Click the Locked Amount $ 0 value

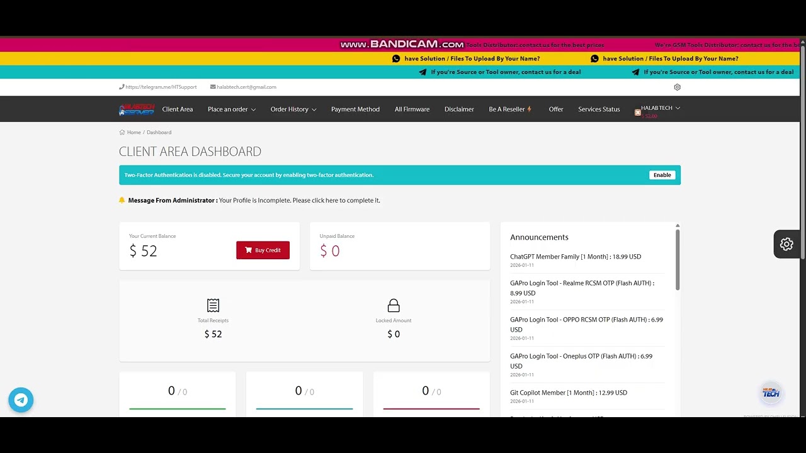[x=394, y=334]
